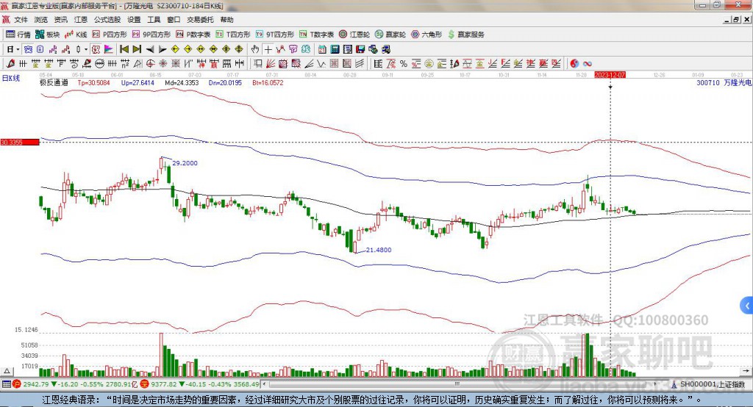Step back with black left arrow
This screenshot has height=407, width=753.
pos(150,49)
